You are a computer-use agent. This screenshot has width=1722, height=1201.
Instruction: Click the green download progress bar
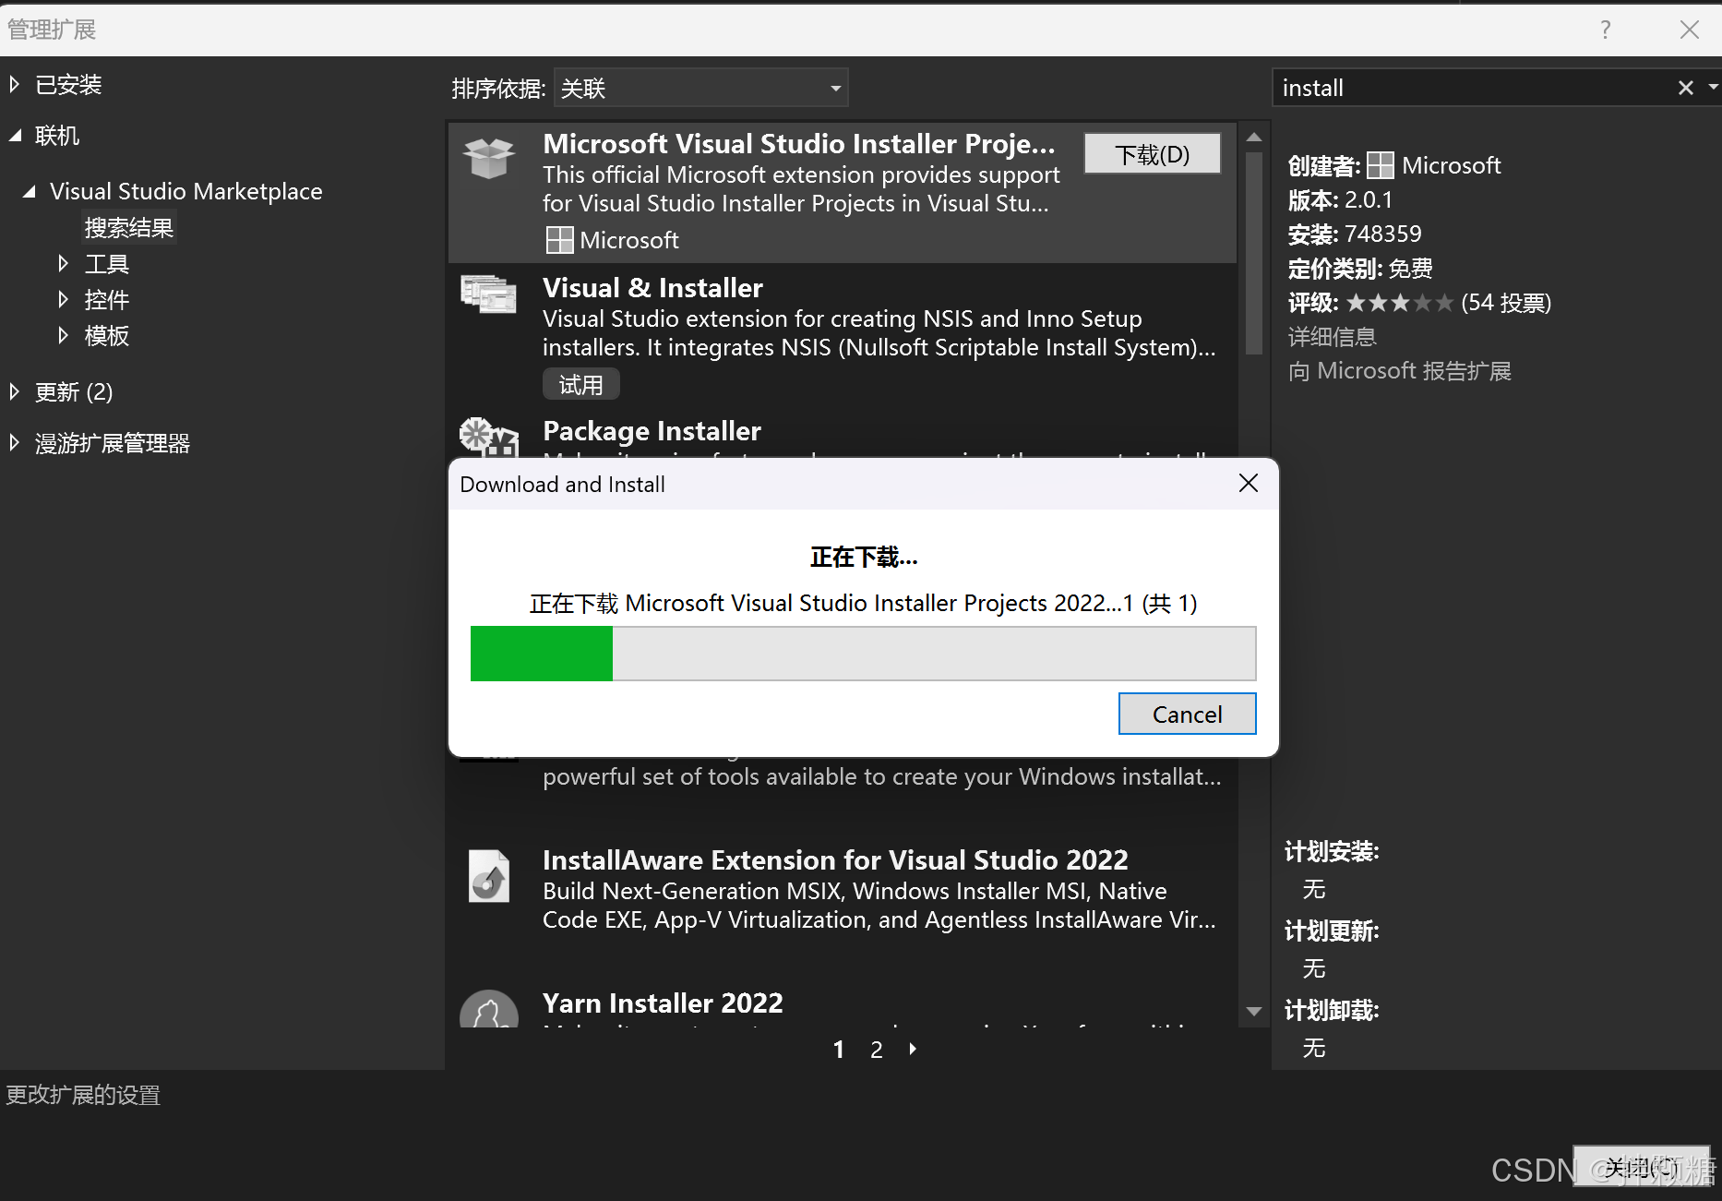tap(542, 654)
